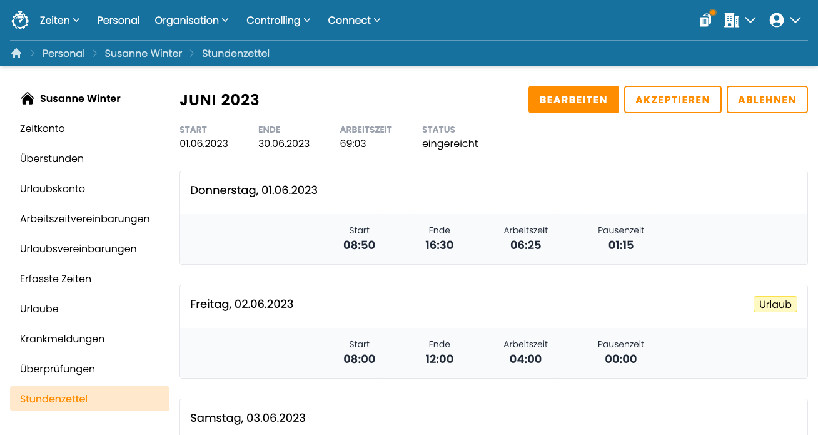The width and height of the screenshot is (818, 435).
Task: Open the user account avatar icon
Action: (777, 20)
